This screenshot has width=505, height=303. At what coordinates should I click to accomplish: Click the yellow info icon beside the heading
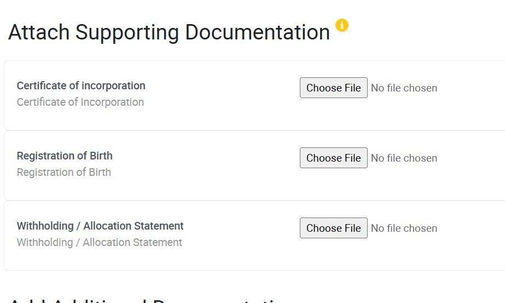point(342,25)
